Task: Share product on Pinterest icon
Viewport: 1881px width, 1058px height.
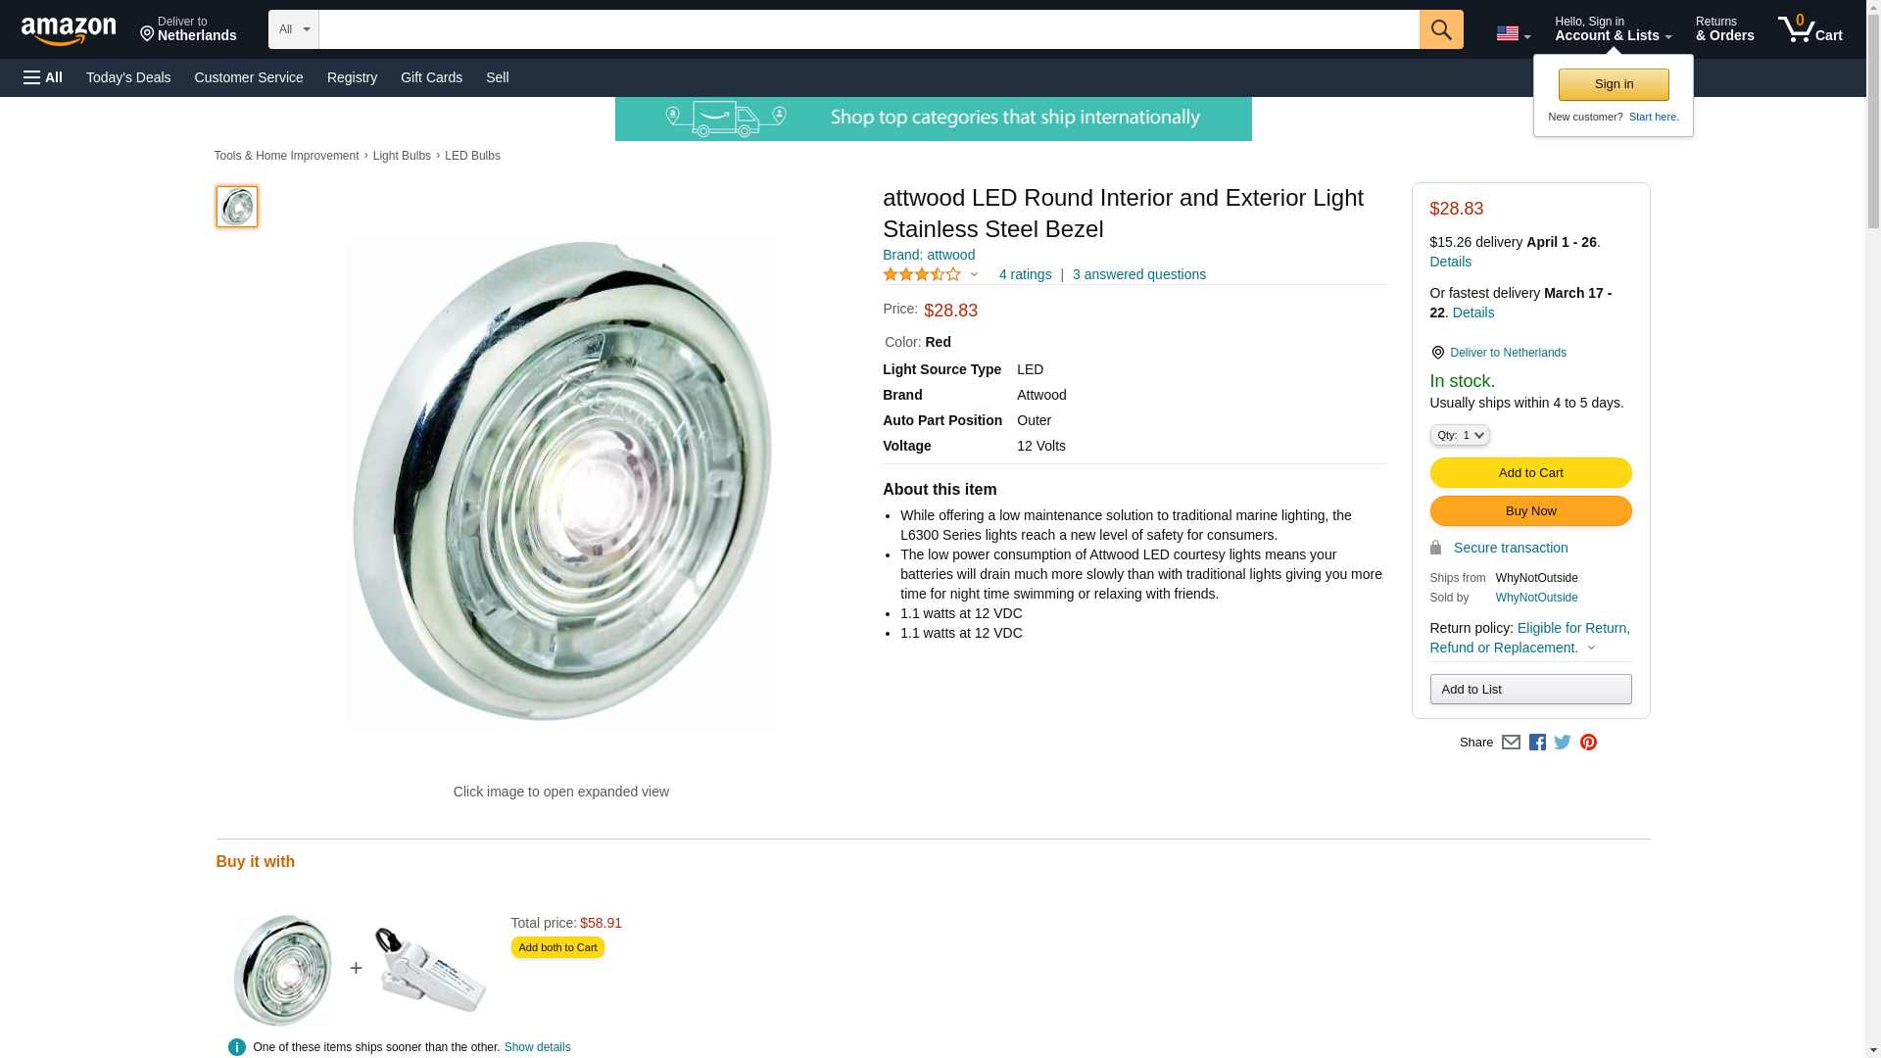Action: pyautogui.click(x=1587, y=743)
